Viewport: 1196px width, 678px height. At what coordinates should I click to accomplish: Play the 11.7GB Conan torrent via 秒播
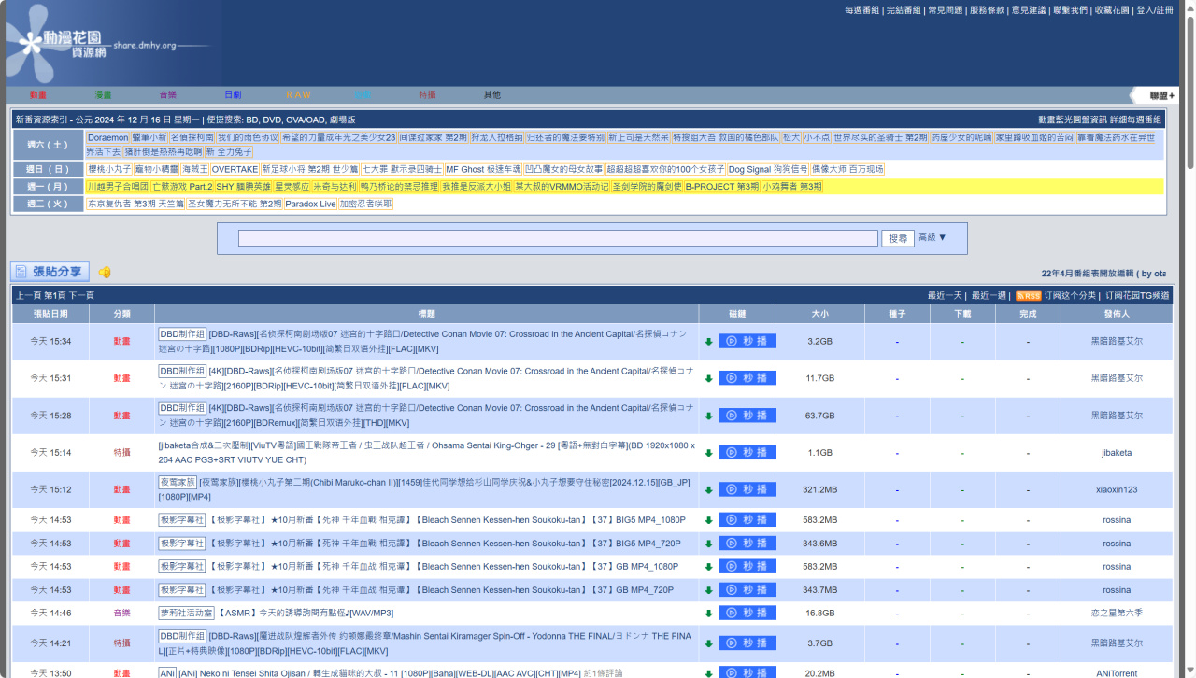pyautogui.click(x=747, y=378)
